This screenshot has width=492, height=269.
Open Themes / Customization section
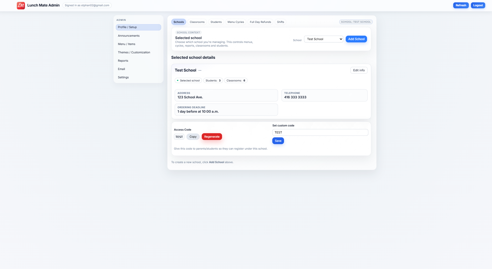click(x=134, y=52)
